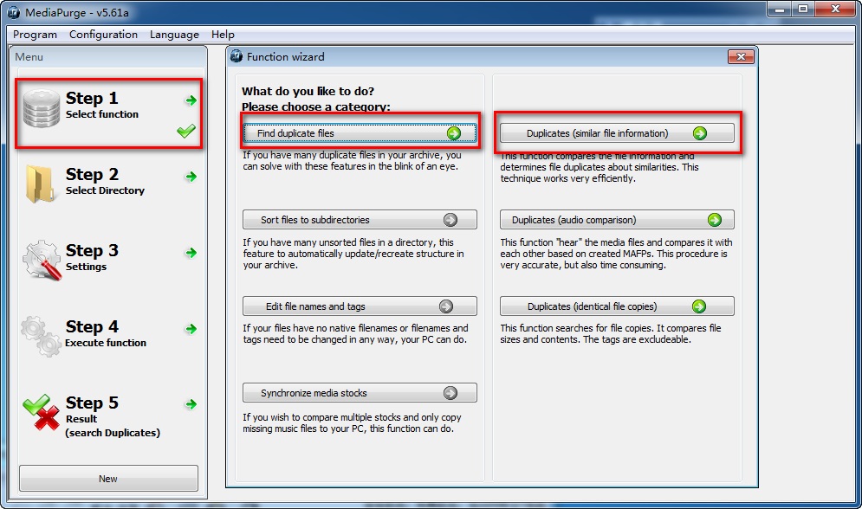Click green arrow next to Step 4
The width and height of the screenshot is (862, 509).
pyautogui.click(x=191, y=329)
